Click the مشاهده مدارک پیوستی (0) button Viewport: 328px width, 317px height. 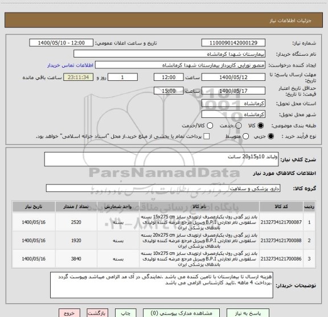point(181,313)
